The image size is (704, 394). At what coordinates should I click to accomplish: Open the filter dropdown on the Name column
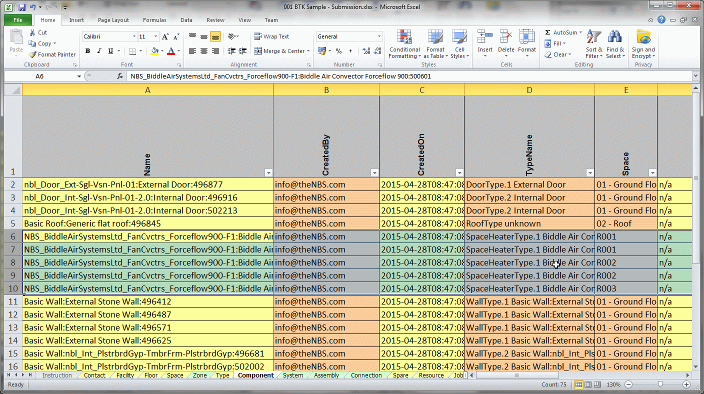(x=268, y=172)
